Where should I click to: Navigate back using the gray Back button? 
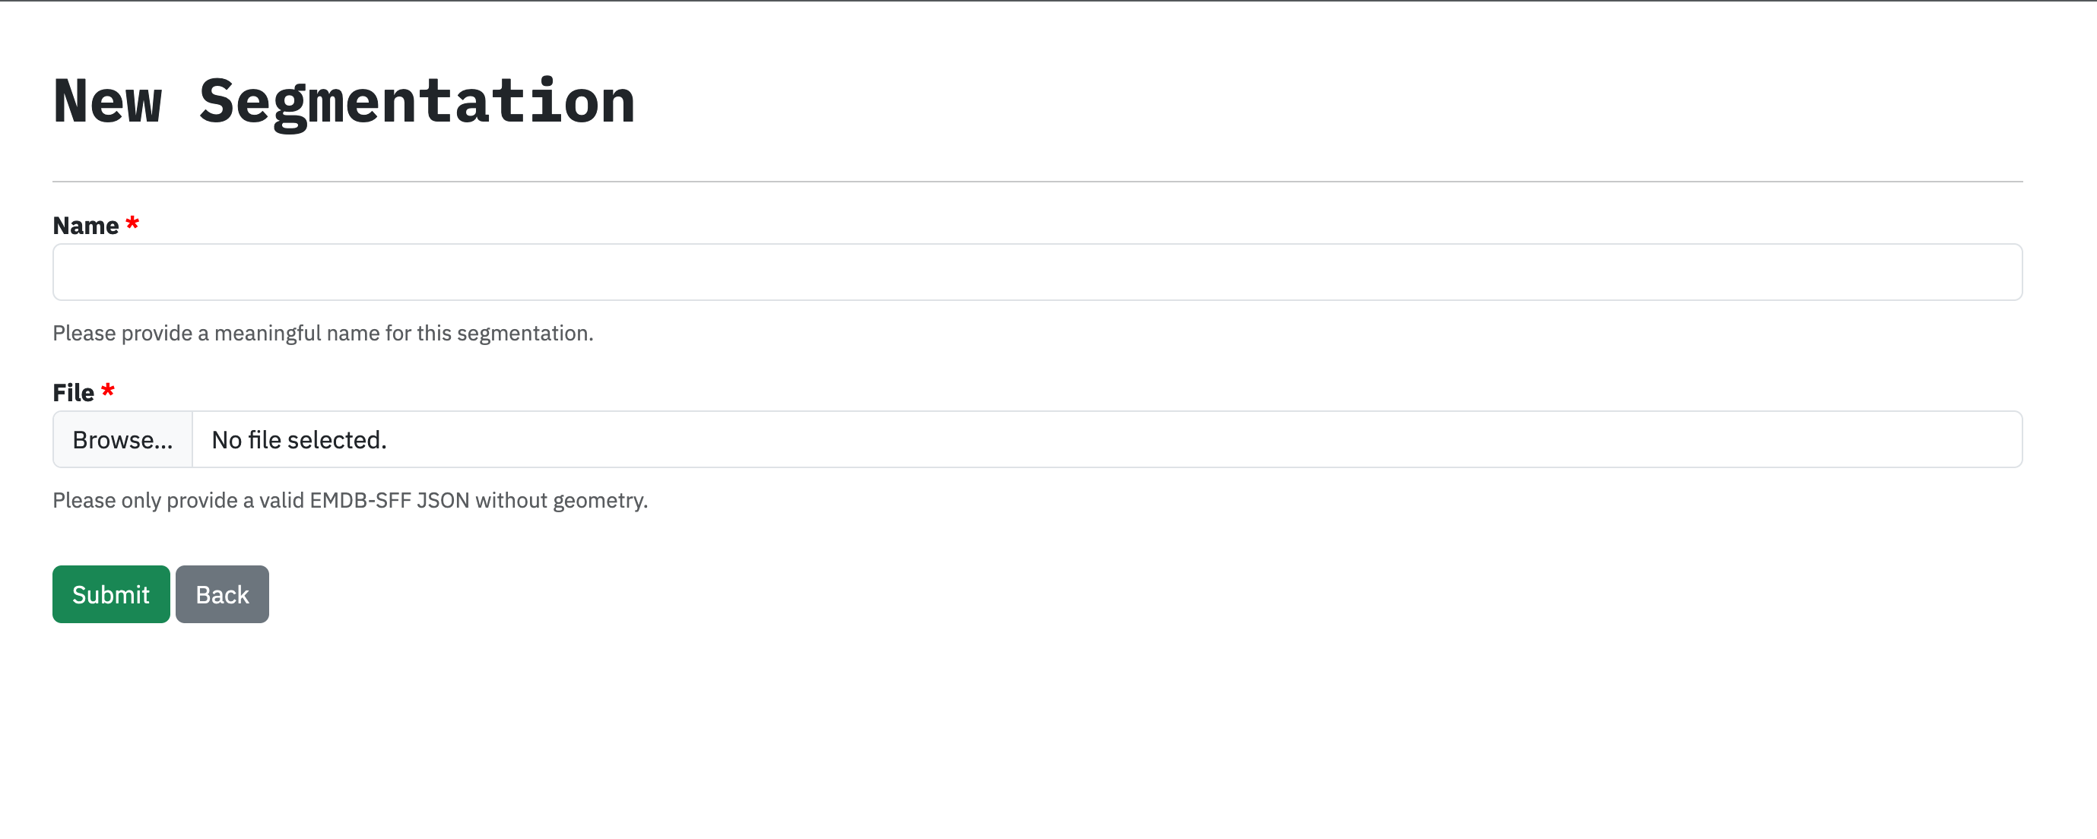(x=221, y=594)
